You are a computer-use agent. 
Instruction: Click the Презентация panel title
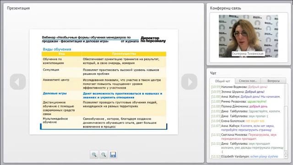click(18, 8)
